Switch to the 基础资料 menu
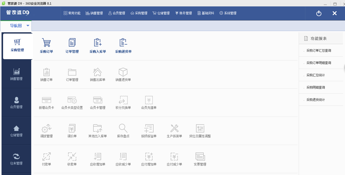This screenshot has width=345, height=175. (x=206, y=13)
